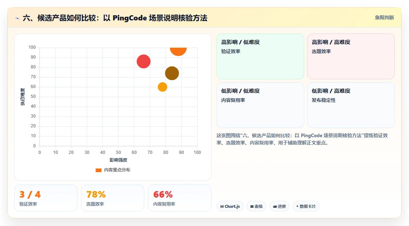This screenshot has width=409, height=226.
Task: Click the 执行难度 y-axis label
Action: [x=23, y=97]
